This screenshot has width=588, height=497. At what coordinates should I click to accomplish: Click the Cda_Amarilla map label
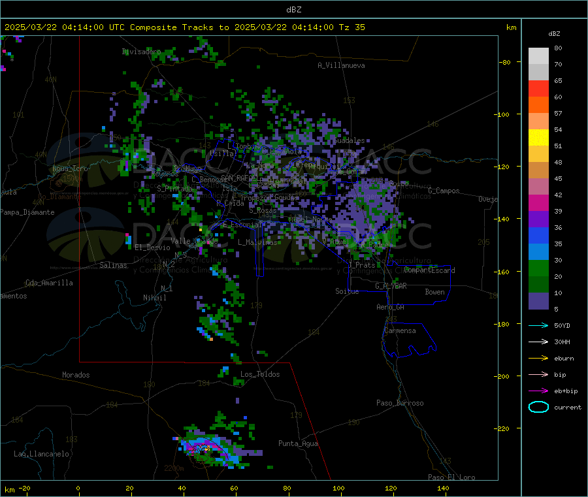click(x=49, y=283)
